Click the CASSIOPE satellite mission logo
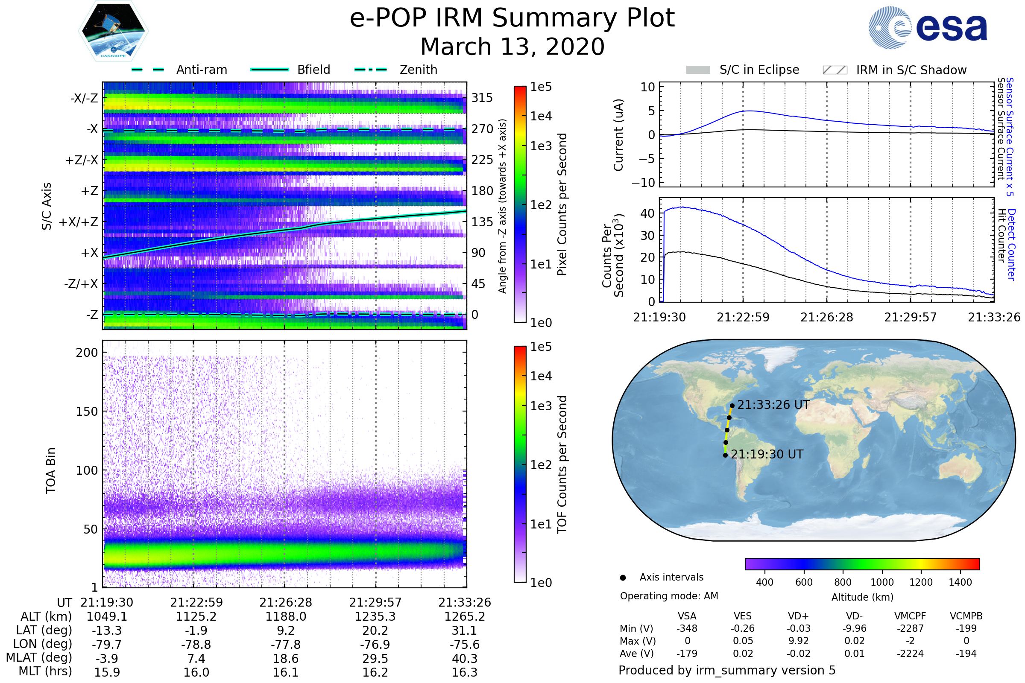Image resolution: width=1025 pixels, height=683 pixels. [113, 31]
